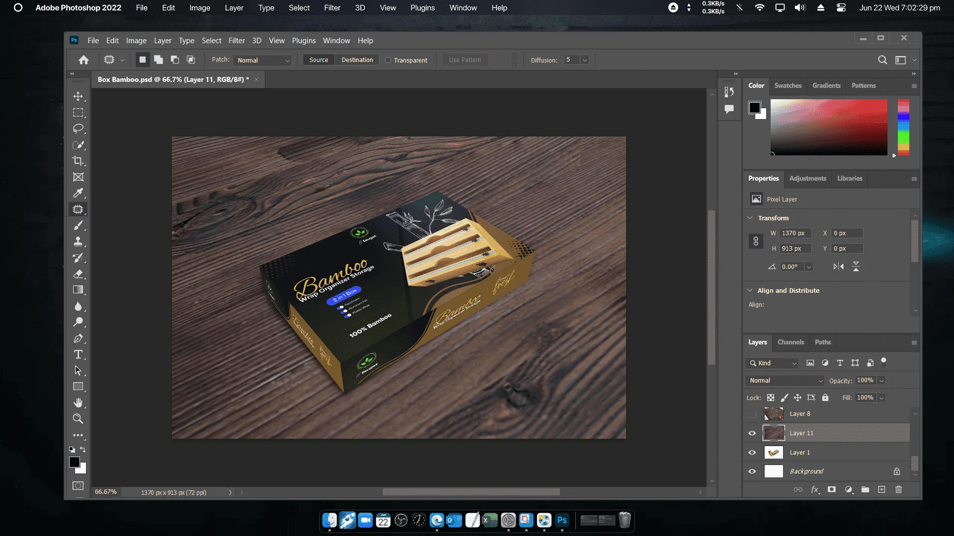
Task: Collapse the Transform section
Action: tap(750, 218)
